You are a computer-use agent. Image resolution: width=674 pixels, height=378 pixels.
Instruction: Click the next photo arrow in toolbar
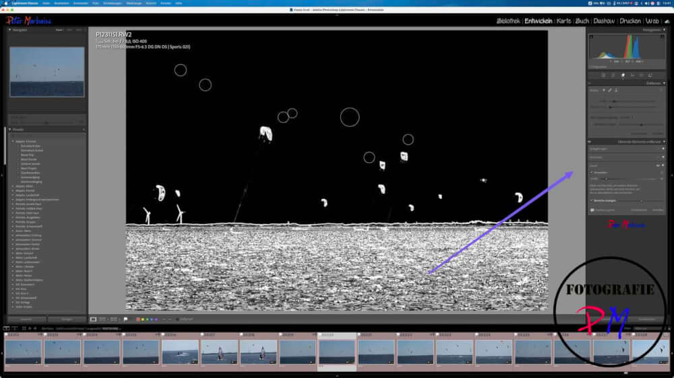(170, 319)
